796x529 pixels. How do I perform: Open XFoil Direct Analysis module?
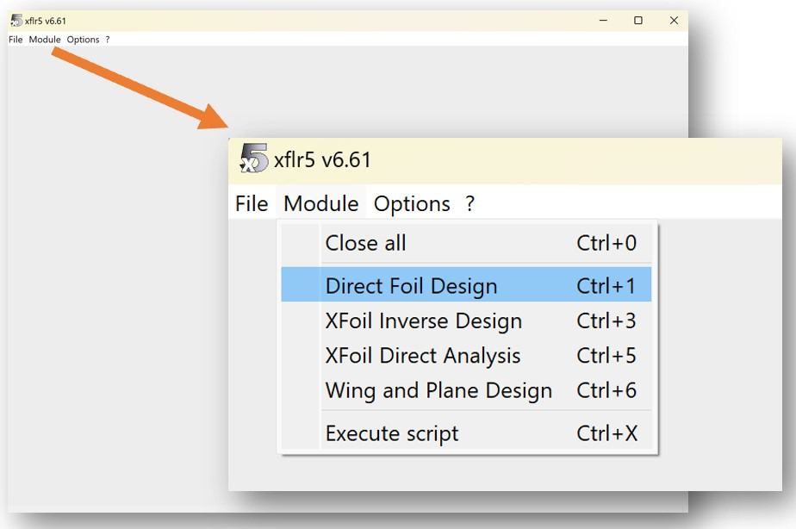tap(422, 356)
